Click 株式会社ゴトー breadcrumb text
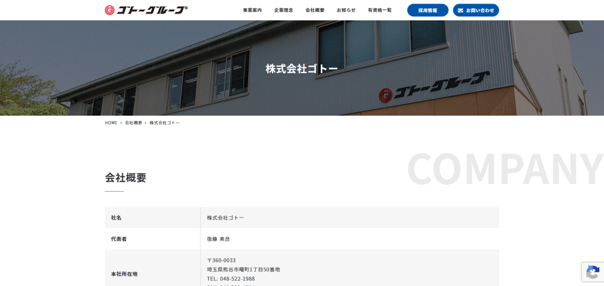Viewport: 604px width, 286px height. [x=165, y=123]
